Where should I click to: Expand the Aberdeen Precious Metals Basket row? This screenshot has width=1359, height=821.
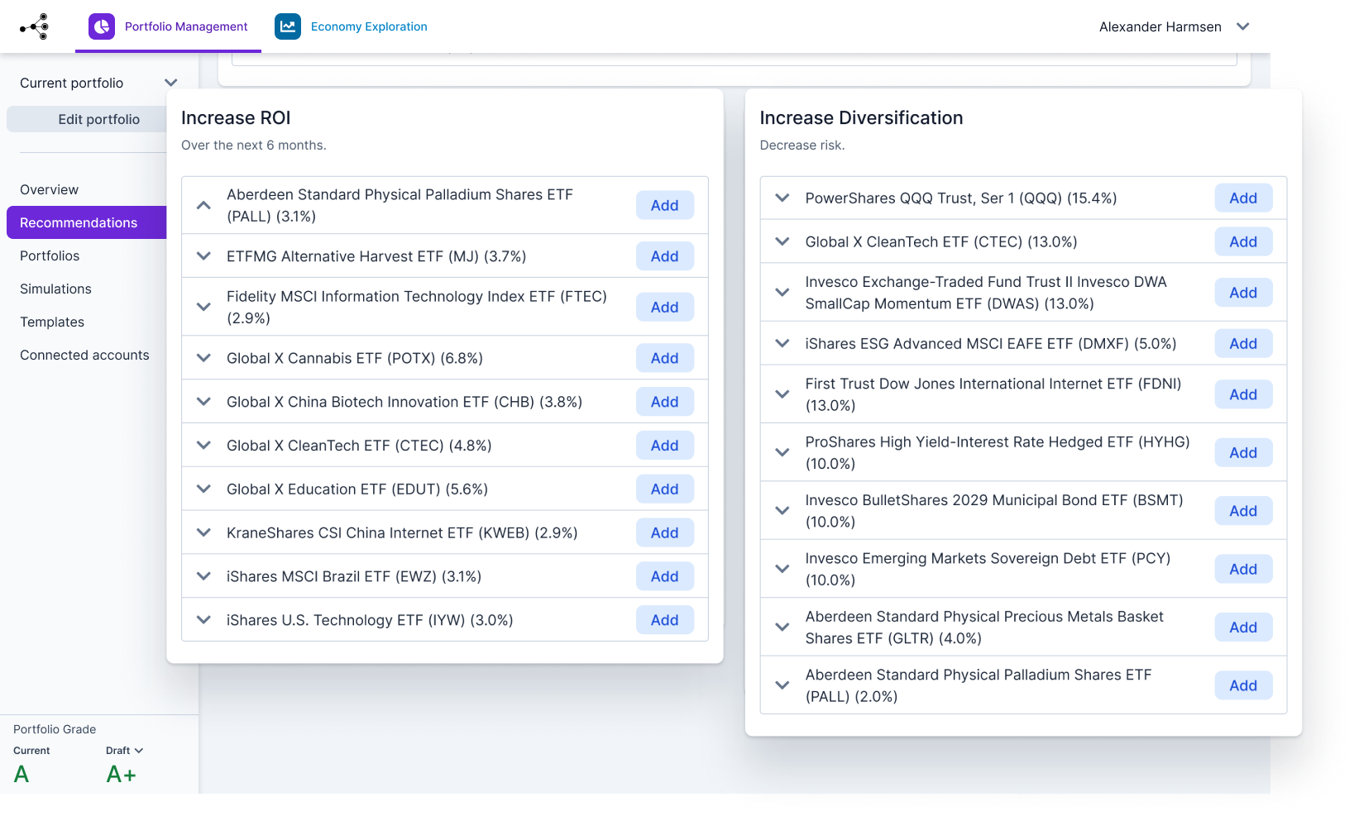pos(782,628)
